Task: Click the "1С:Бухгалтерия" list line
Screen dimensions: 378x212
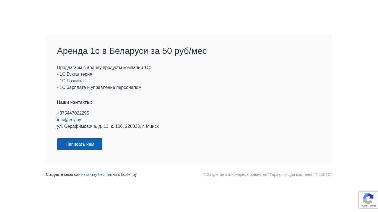Action: coord(75,74)
